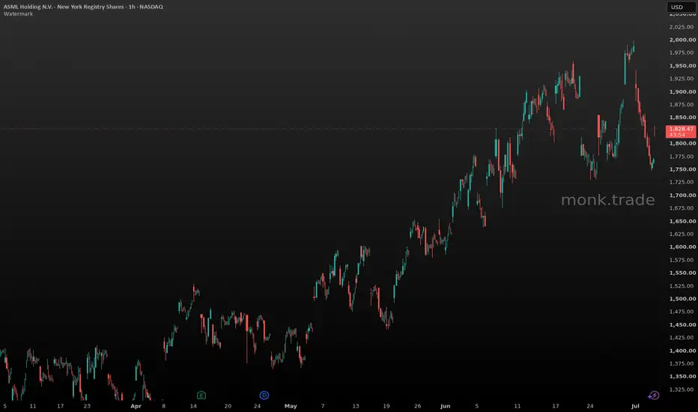
Task: Select the Watermark indicator label
Action: coord(18,13)
